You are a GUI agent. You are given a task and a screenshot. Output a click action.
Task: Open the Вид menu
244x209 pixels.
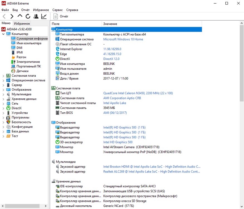click(x=15, y=10)
